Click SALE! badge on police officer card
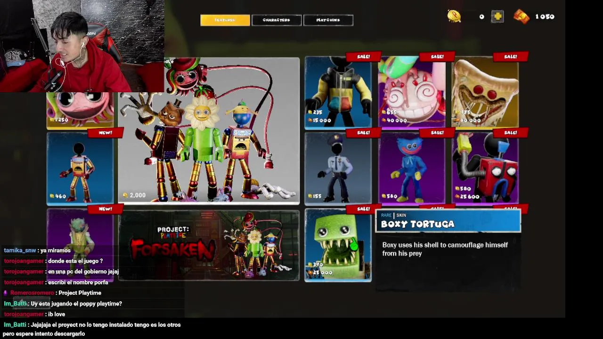This screenshot has width=603, height=339. 363,133
